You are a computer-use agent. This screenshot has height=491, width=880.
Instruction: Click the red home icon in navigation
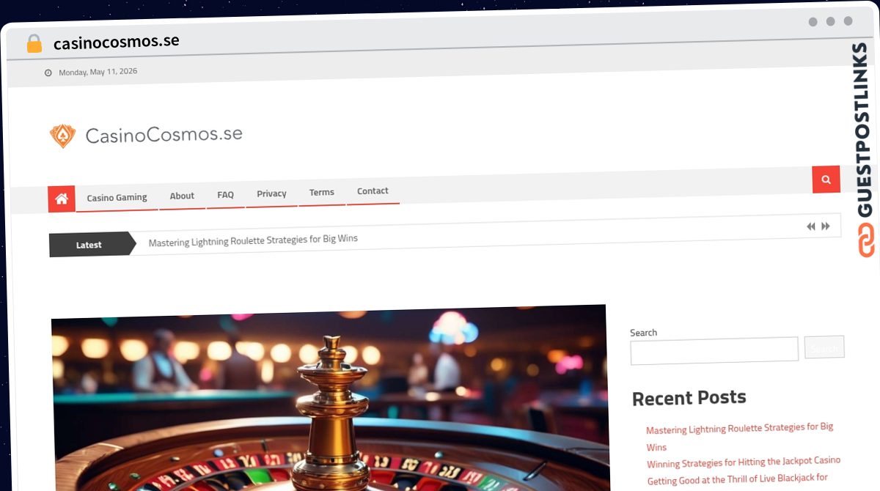(62, 199)
